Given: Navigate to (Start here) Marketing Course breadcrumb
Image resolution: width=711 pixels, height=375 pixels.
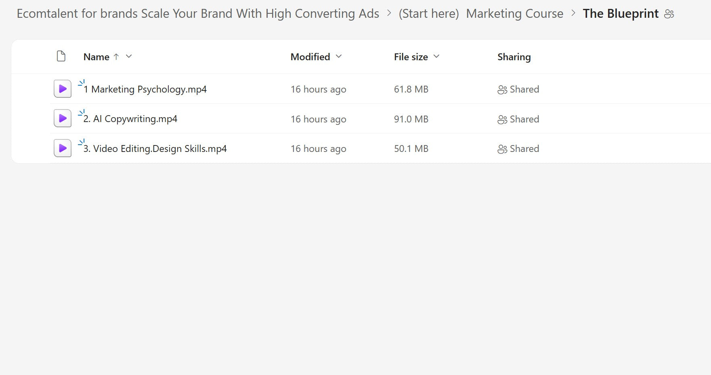Looking at the screenshot, I should (481, 14).
